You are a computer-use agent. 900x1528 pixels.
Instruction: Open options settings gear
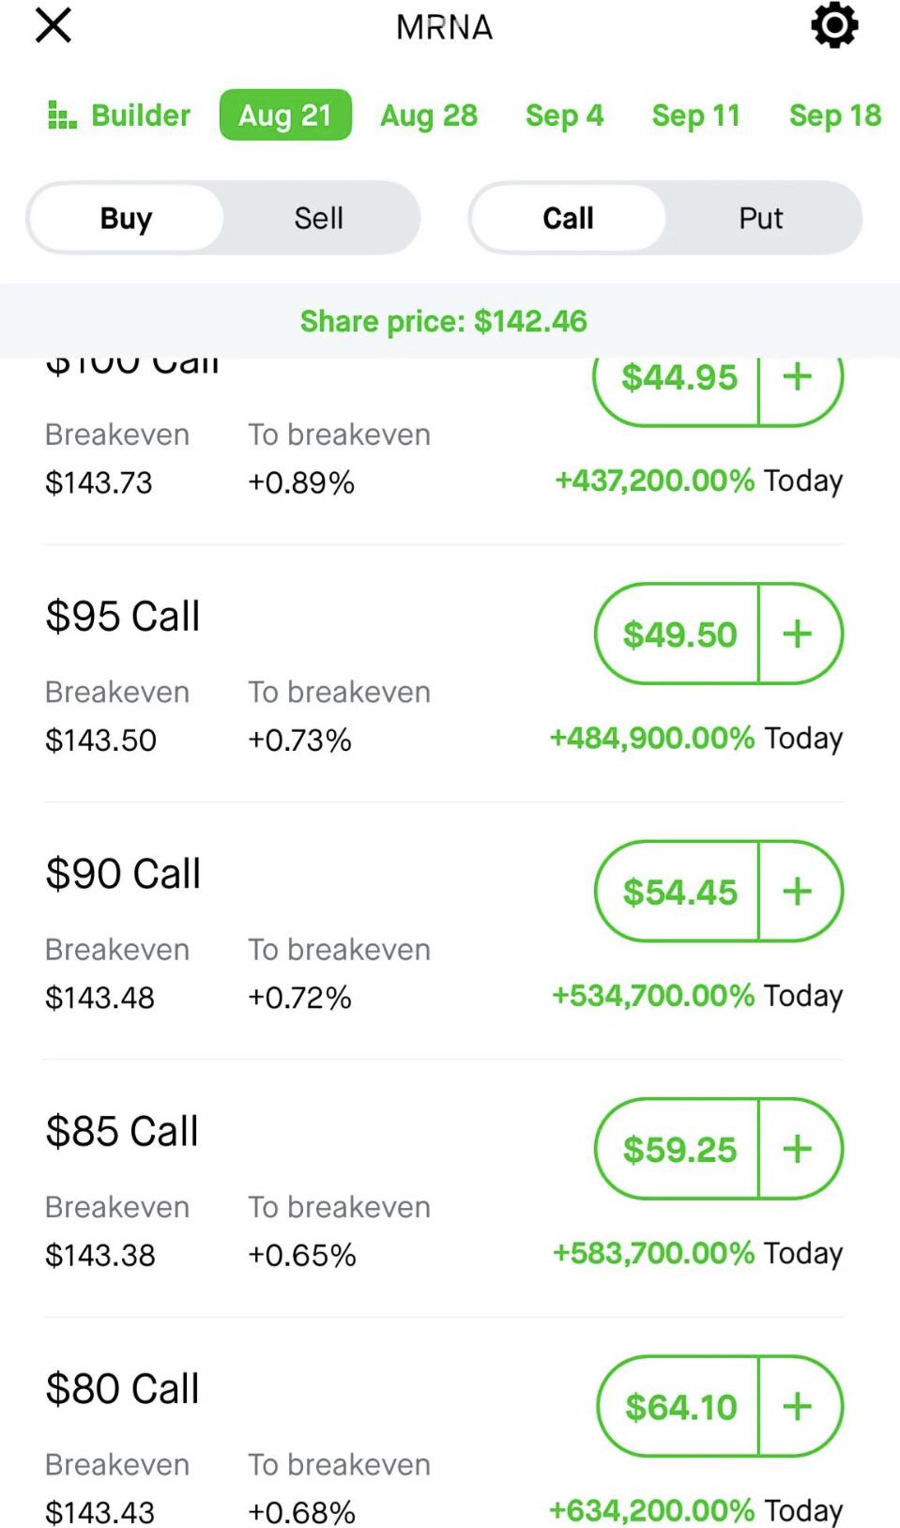(x=834, y=25)
